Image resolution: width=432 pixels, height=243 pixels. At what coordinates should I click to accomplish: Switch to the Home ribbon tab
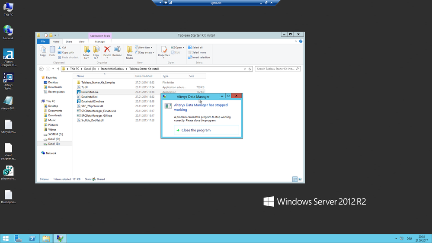pyautogui.click(x=56, y=42)
